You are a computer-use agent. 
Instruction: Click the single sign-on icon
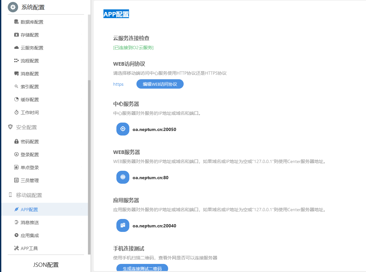click(x=16, y=167)
